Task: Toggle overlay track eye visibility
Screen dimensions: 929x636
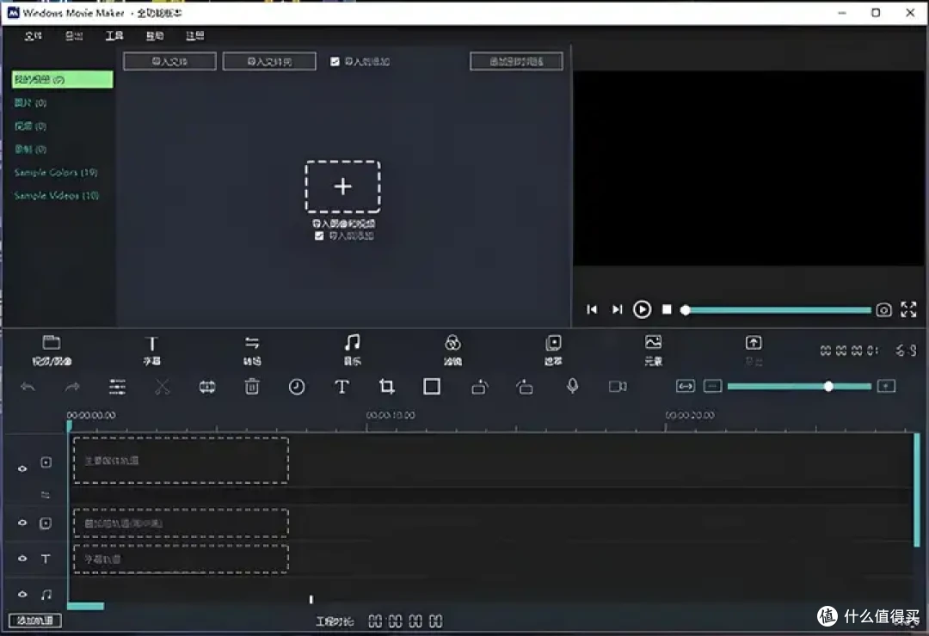Action: (x=22, y=523)
